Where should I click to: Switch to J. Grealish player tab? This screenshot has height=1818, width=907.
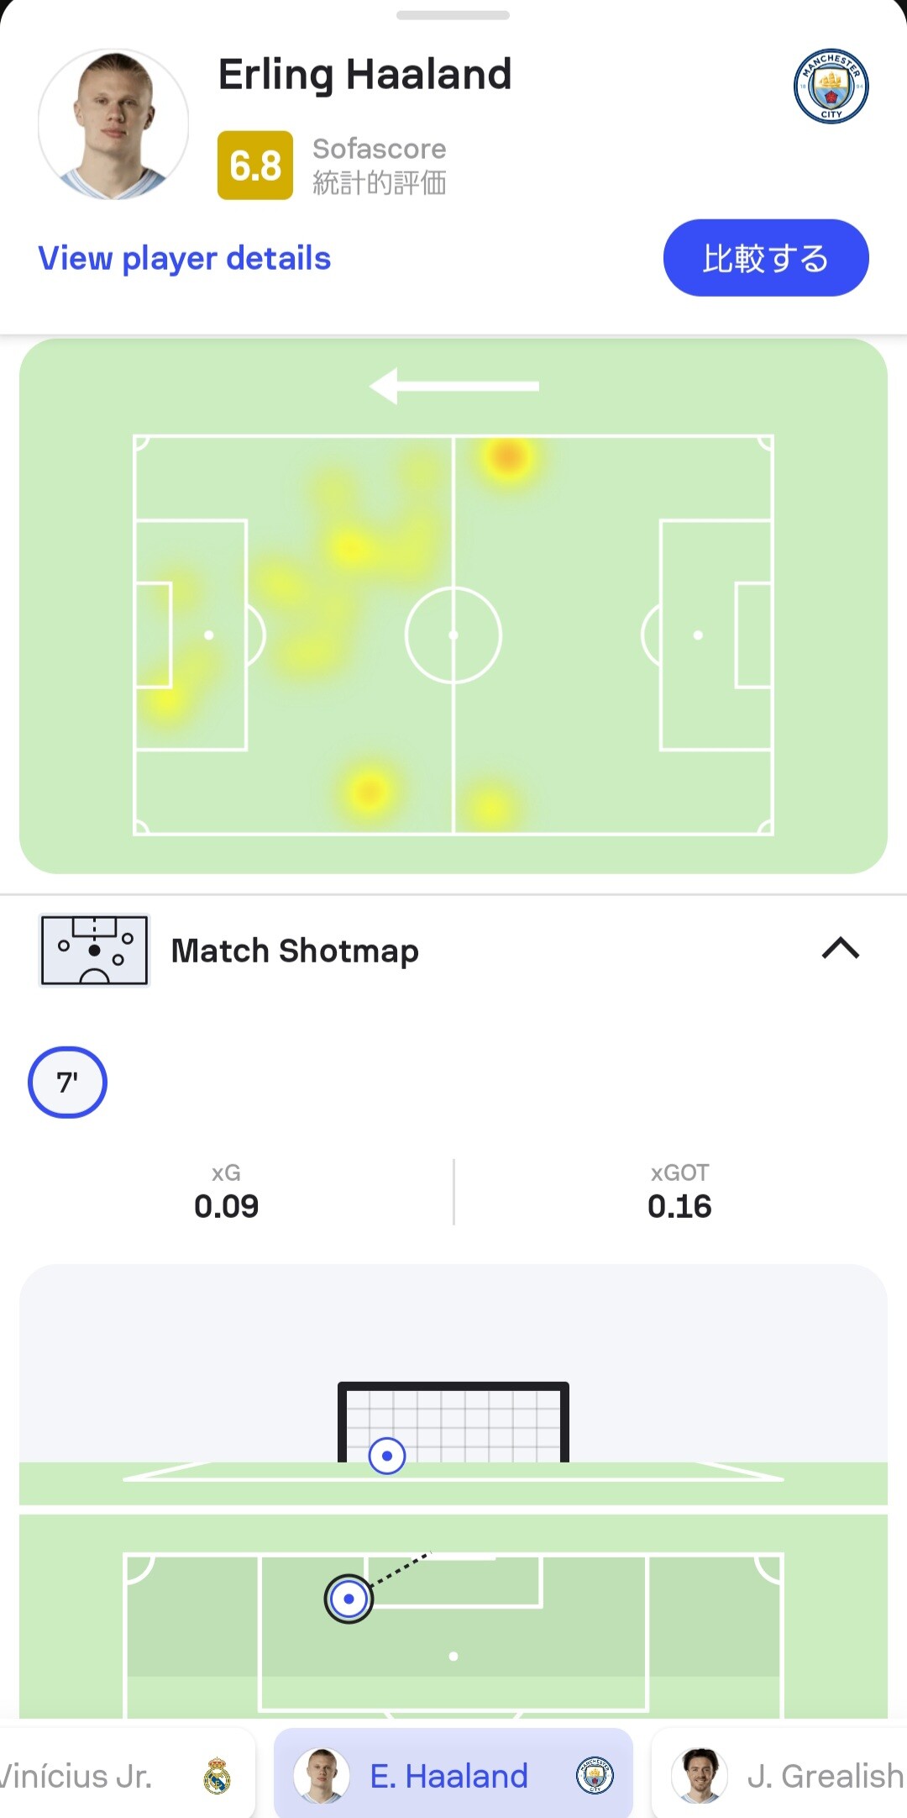781,1776
